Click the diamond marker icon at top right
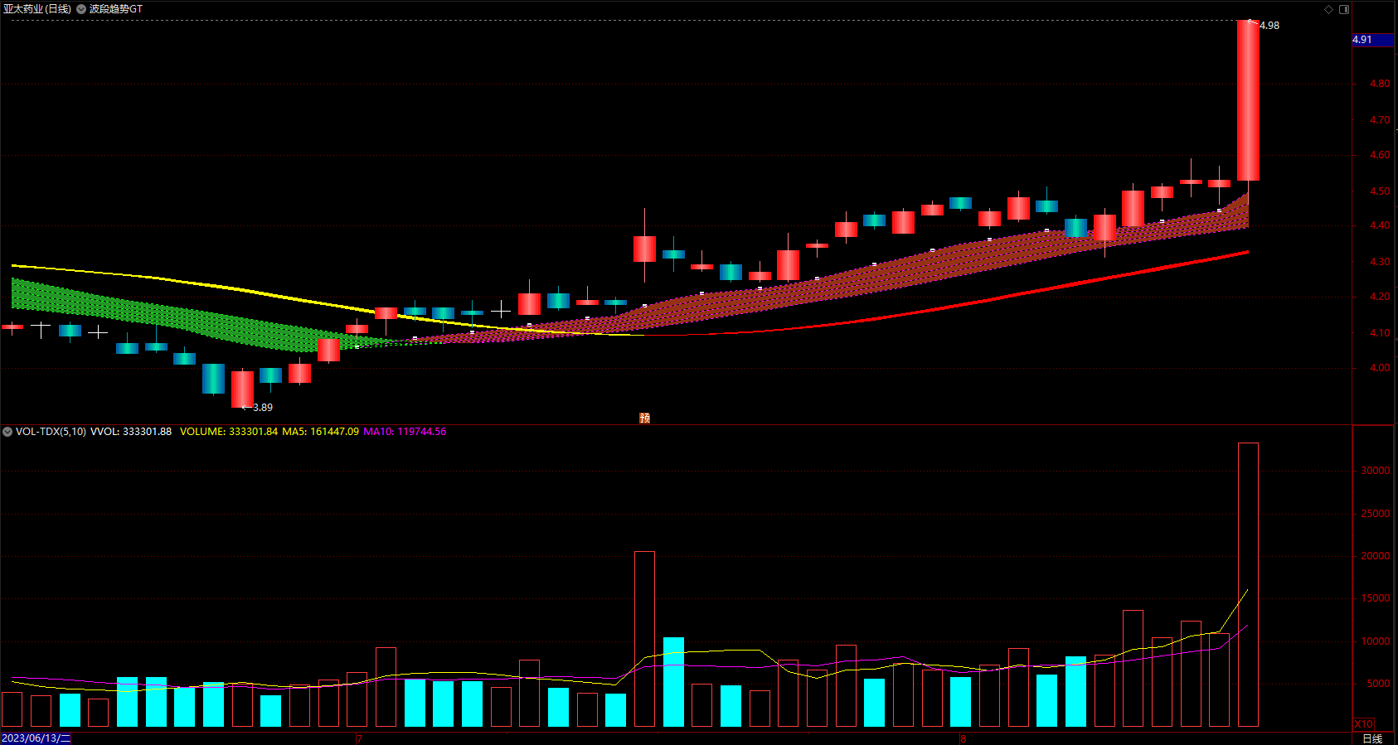Screen dimensions: 1398x745 pyautogui.click(x=1328, y=9)
